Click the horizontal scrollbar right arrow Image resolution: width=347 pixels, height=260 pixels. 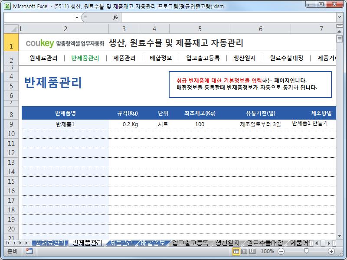coord(329,243)
